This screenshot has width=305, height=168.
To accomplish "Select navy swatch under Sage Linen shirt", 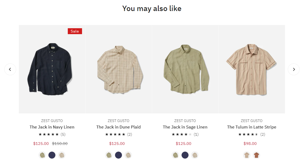I will tap(185, 155).
